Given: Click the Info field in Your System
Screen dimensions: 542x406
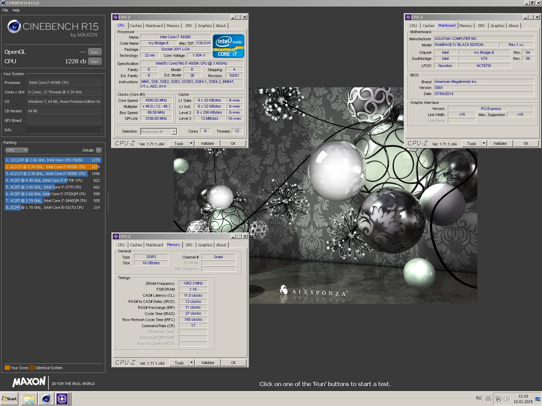Looking at the screenshot, I should click(64, 130).
